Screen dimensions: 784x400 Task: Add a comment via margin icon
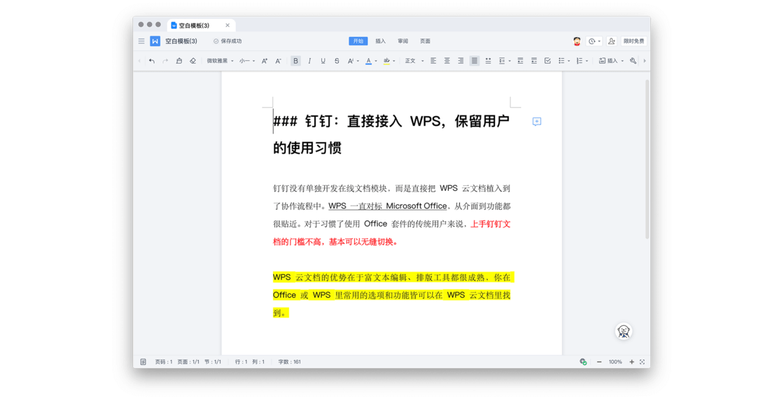coord(536,122)
